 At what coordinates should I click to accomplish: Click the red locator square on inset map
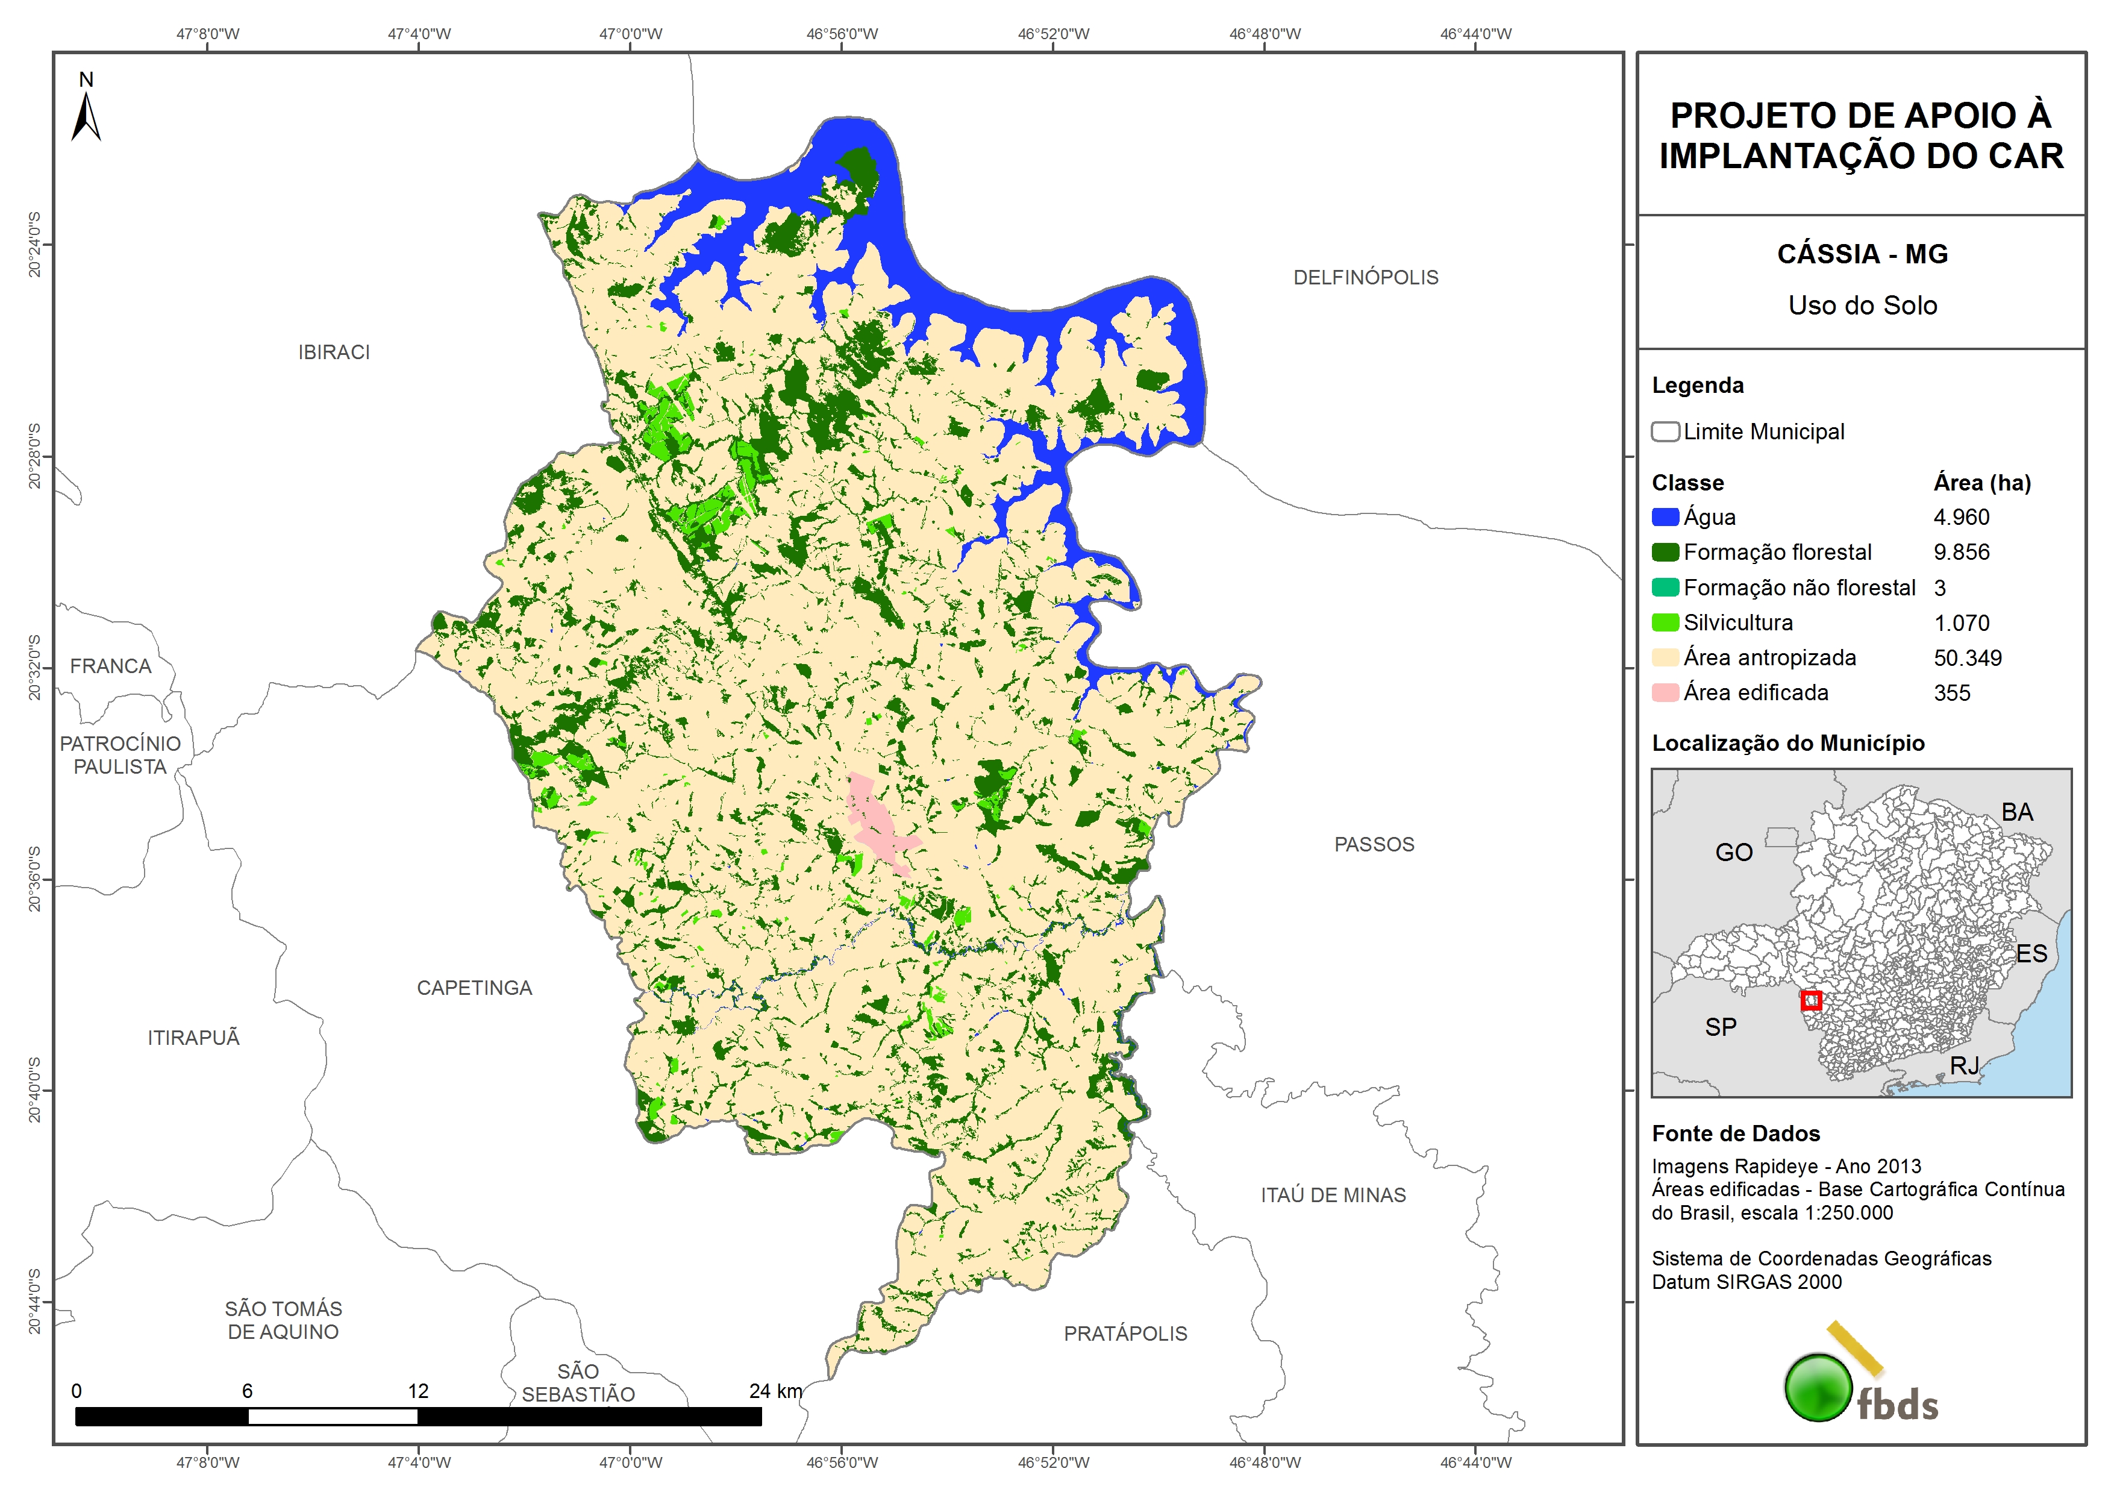1811,1000
